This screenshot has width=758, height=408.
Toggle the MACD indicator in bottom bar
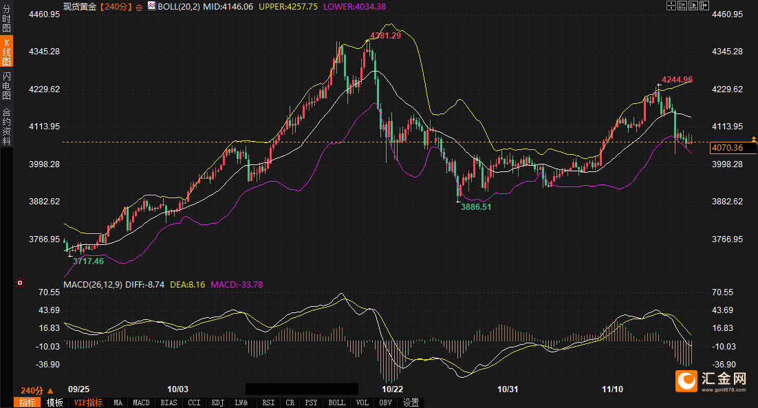pos(141,402)
